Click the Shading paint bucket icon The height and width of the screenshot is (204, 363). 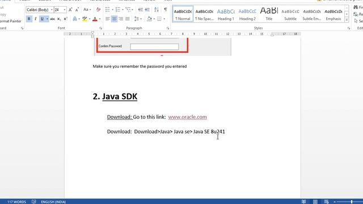[149, 19]
